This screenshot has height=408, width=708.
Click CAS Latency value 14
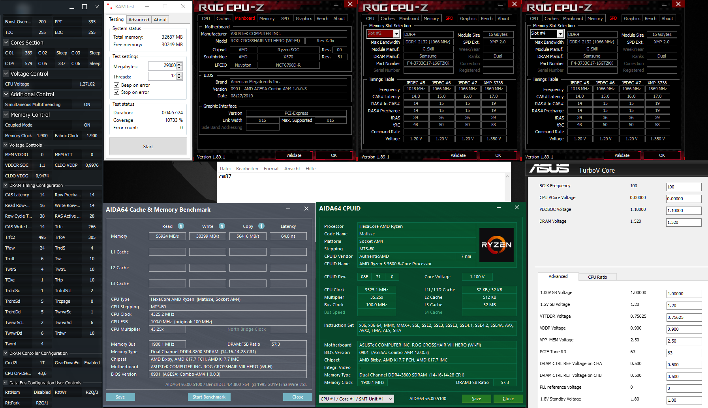point(42,195)
